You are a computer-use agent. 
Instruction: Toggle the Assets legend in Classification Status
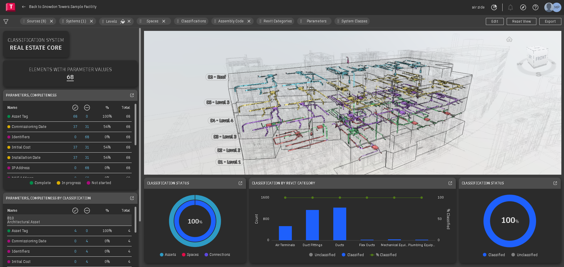click(168, 254)
